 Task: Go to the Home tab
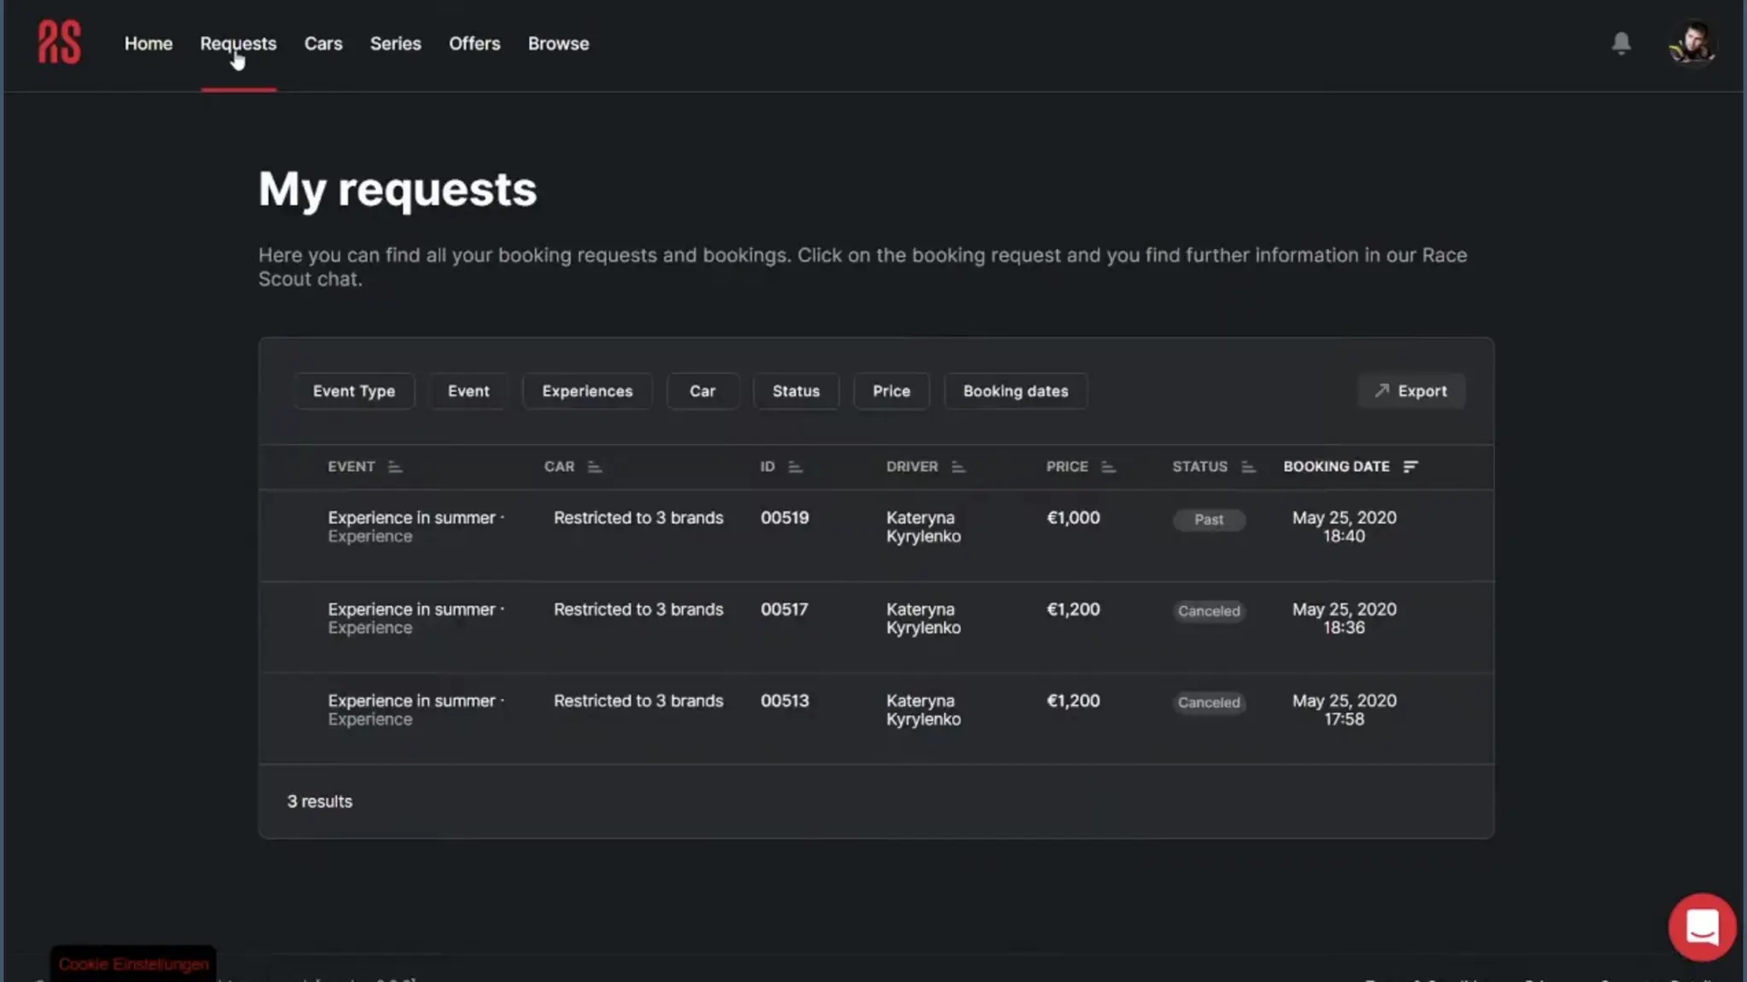pos(148,43)
